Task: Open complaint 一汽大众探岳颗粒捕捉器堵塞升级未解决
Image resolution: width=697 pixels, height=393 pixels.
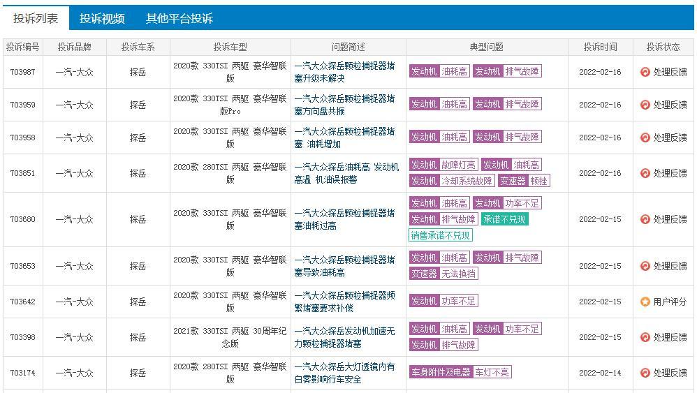Action: 344,72
